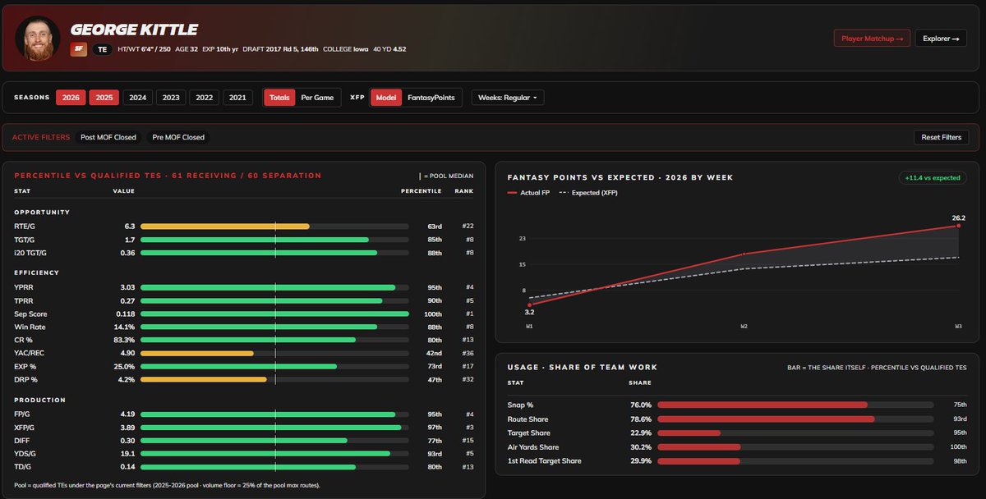Click the Pre MOF Closed filter chip
The width and height of the screenshot is (986, 499).
178,137
